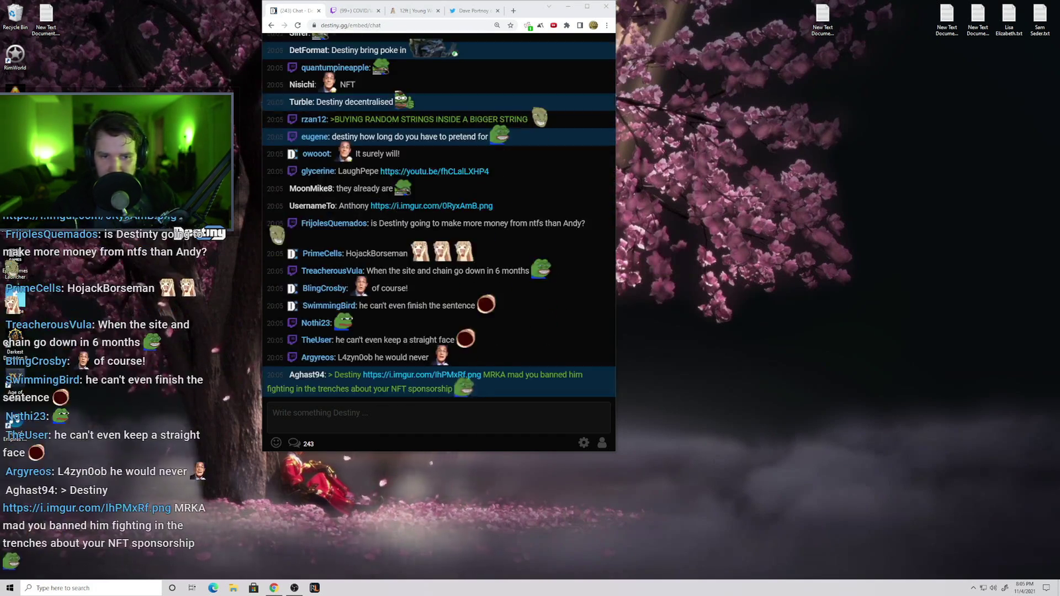Click the Write something Destiny chat input
This screenshot has width=1060, height=596.
click(x=437, y=417)
